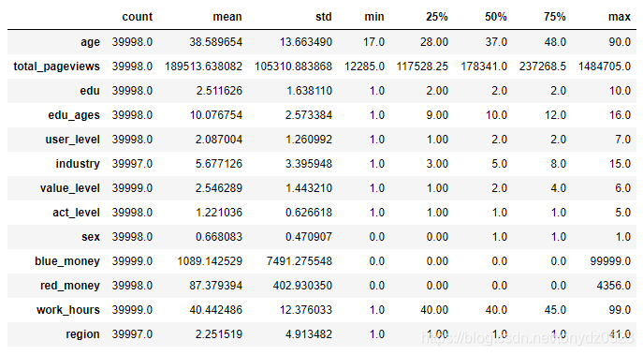Click work_hours mean 40.442486

pyautogui.click(x=215, y=310)
